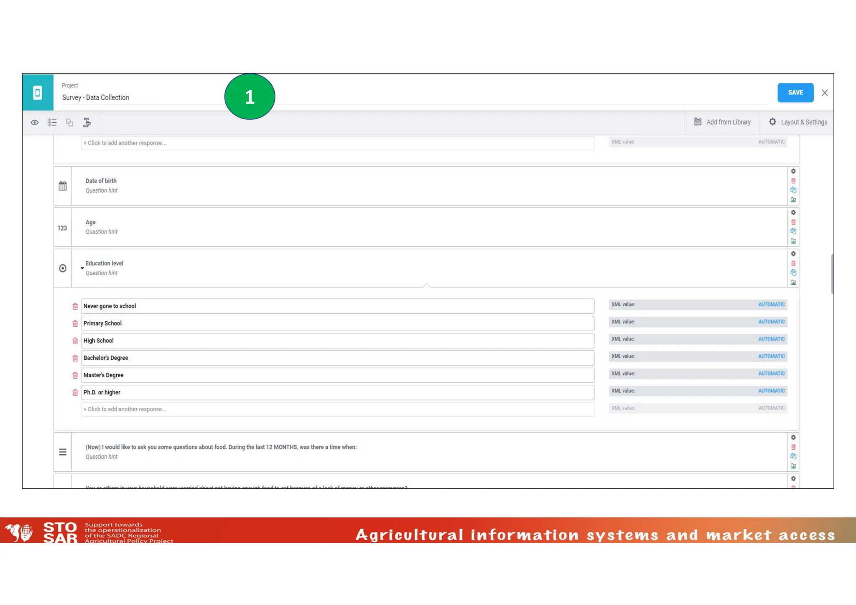Click the select-one radio icon for Education level
The height and width of the screenshot is (605, 856).
coord(63,268)
